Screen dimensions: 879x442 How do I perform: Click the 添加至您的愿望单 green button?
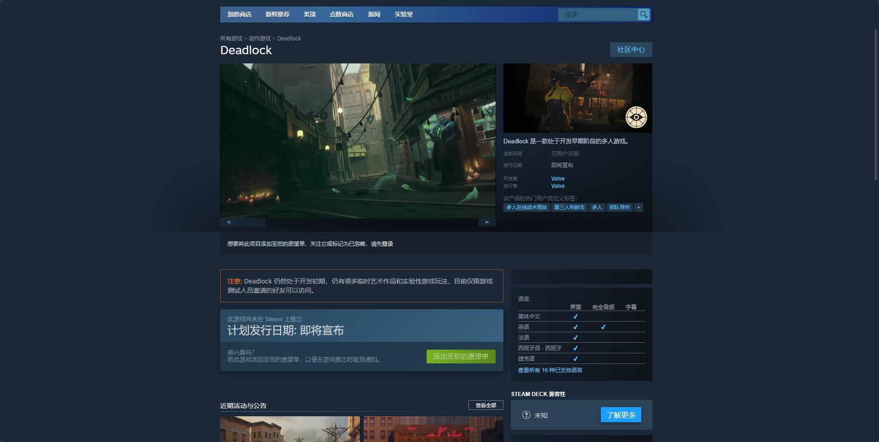pyautogui.click(x=461, y=357)
